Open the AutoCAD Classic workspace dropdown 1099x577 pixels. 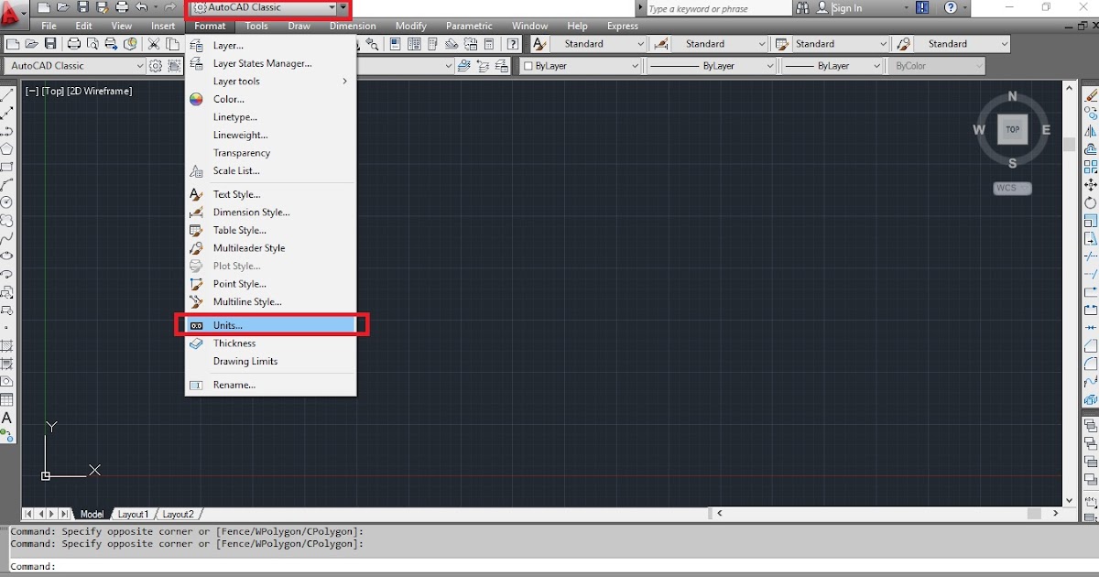266,8
